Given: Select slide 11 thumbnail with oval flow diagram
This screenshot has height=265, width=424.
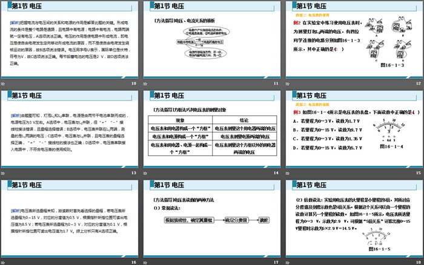Looking at the screenshot, I should click(212, 40).
